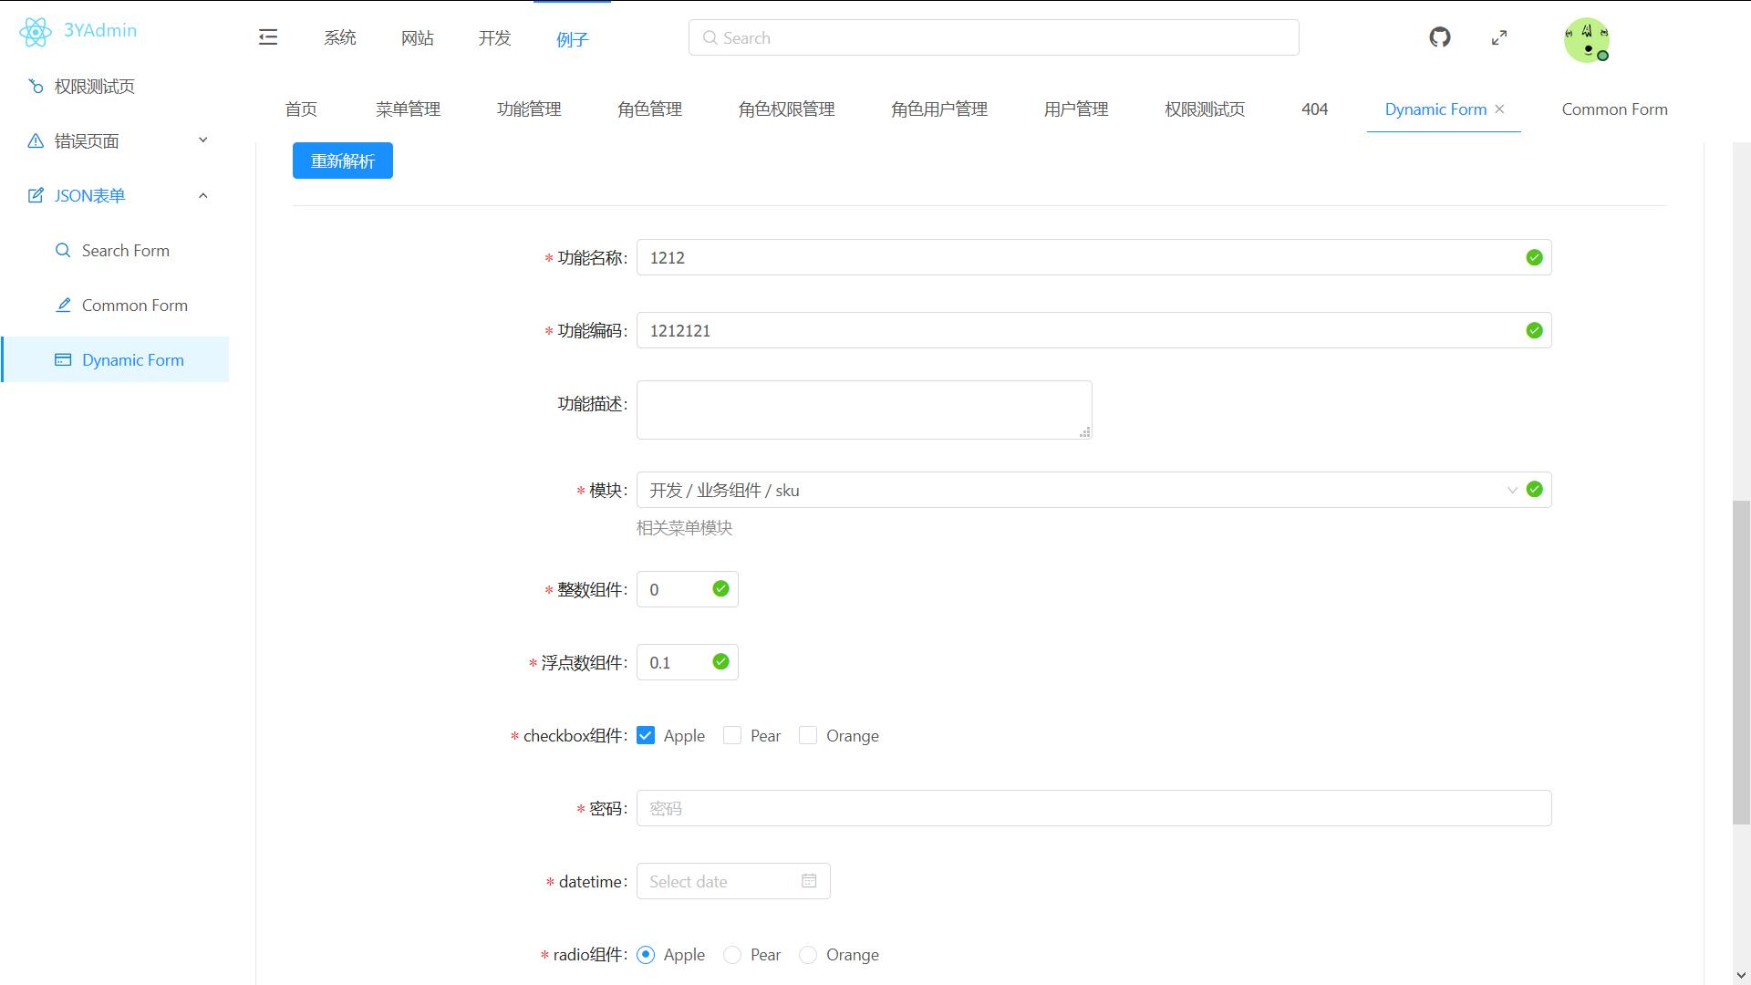Click the GitHub icon in header

1439,37
